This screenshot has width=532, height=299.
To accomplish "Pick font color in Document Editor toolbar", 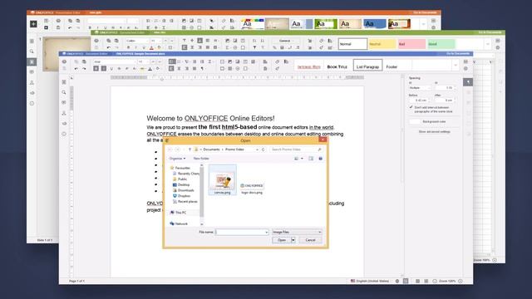I will 150,68.
